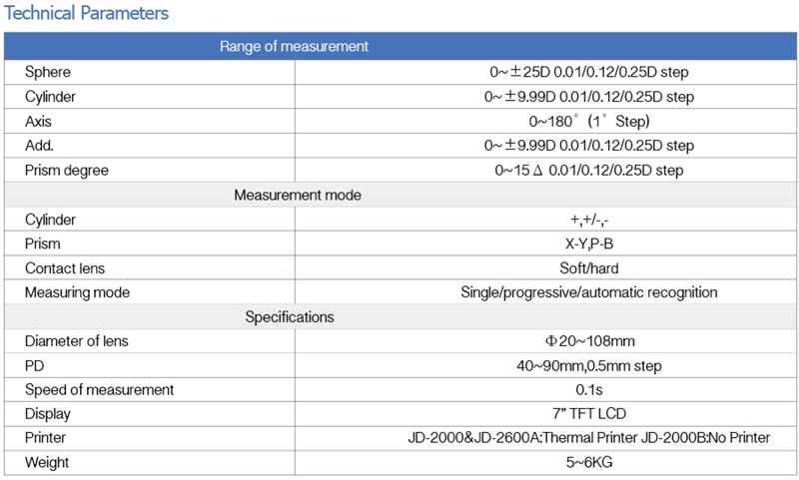The width and height of the screenshot is (799, 480).
Task: Click the Specifications section header
Action: click(290, 317)
